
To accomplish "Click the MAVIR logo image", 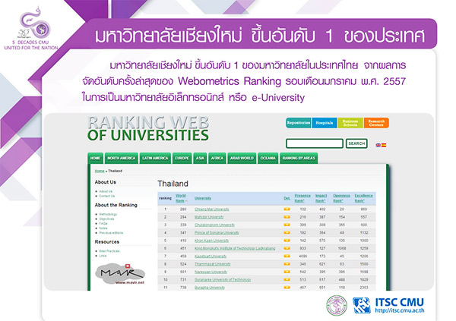I will coord(120,274).
